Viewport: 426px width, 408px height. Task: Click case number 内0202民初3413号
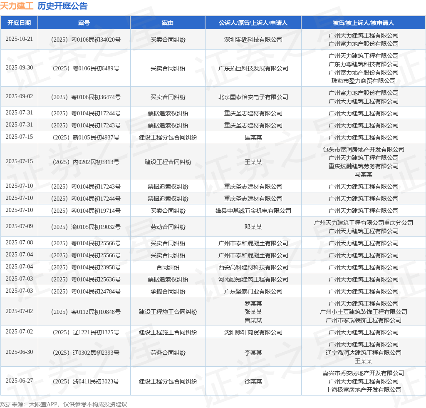coord(86,162)
